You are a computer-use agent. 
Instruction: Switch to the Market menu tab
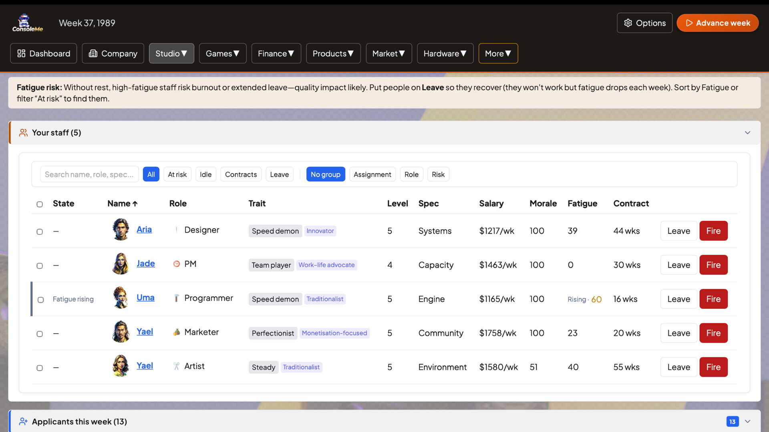[x=388, y=53]
